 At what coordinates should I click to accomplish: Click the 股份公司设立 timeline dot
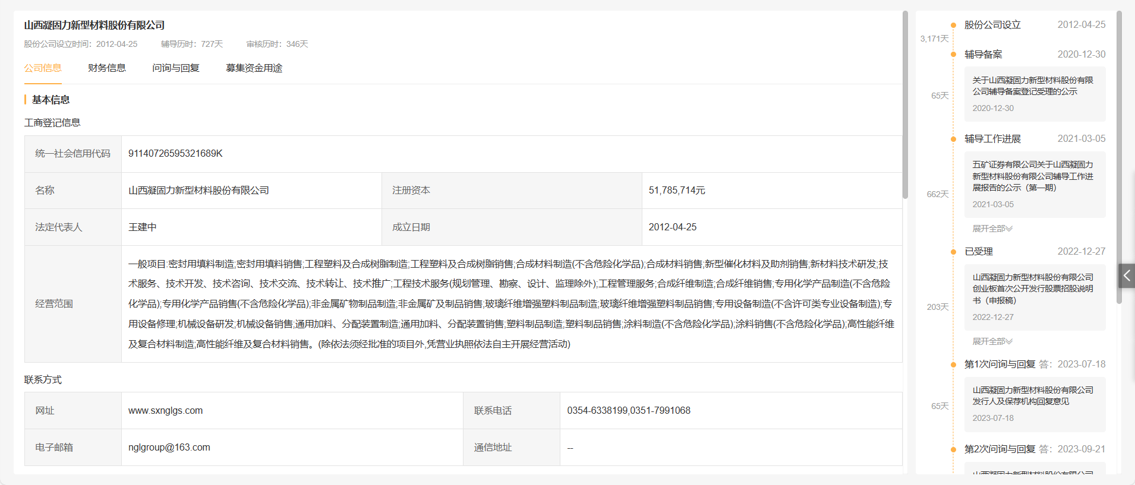click(953, 25)
